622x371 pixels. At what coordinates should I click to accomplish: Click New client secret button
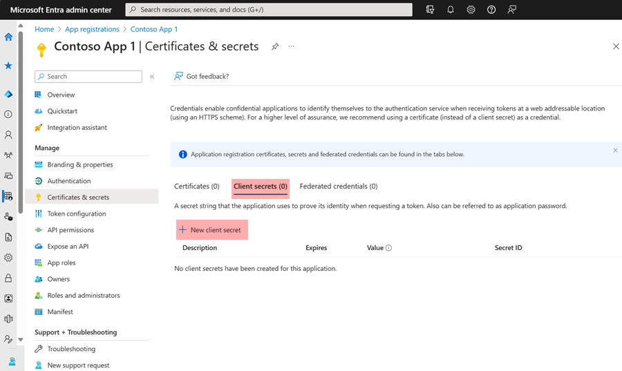[210, 229]
